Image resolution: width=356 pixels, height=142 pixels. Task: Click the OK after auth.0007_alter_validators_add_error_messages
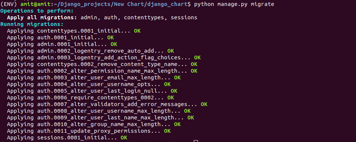[204, 104]
